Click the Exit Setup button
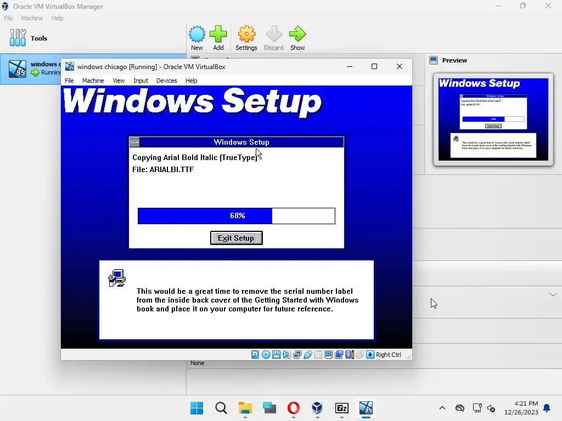The image size is (562, 421). pos(236,238)
